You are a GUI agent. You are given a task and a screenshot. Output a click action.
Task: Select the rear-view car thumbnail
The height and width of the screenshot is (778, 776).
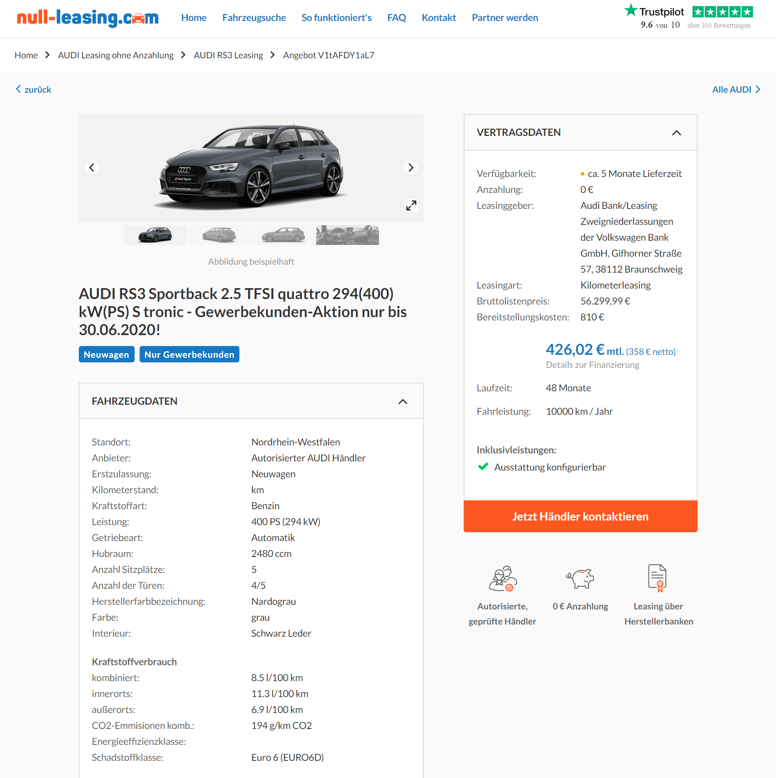pyautogui.click(x=219, y=235)
